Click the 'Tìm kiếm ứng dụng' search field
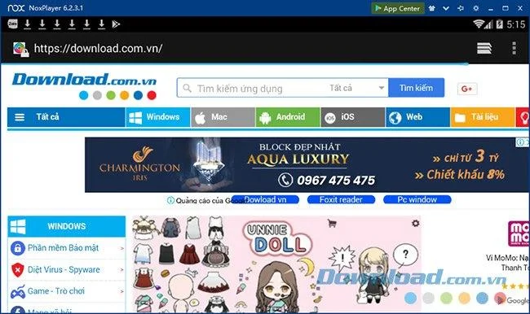This screenshot has width=530, height=314. tap(252, 89)
